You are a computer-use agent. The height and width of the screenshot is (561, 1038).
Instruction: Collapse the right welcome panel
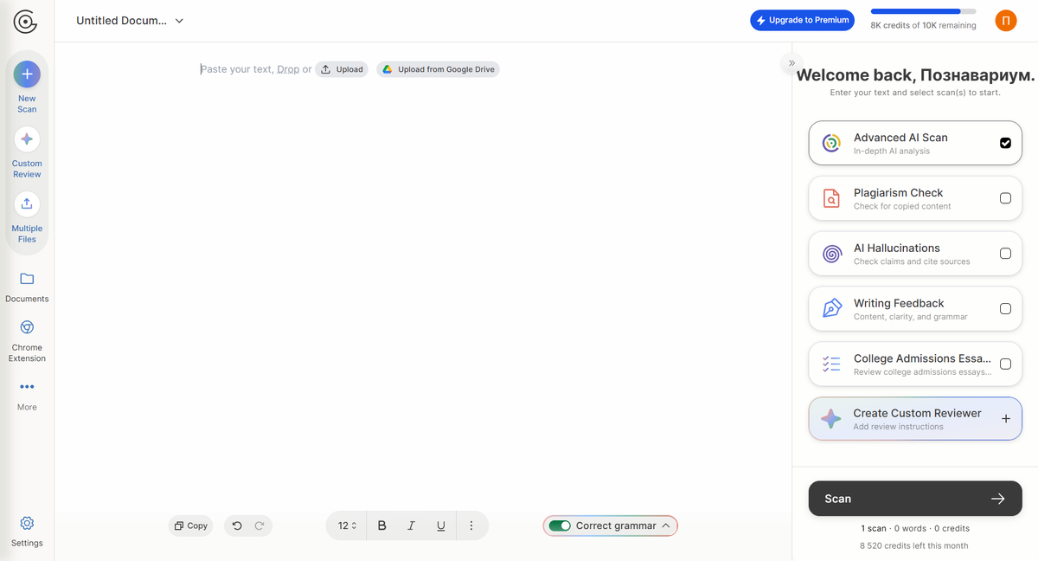click(791, 63)
